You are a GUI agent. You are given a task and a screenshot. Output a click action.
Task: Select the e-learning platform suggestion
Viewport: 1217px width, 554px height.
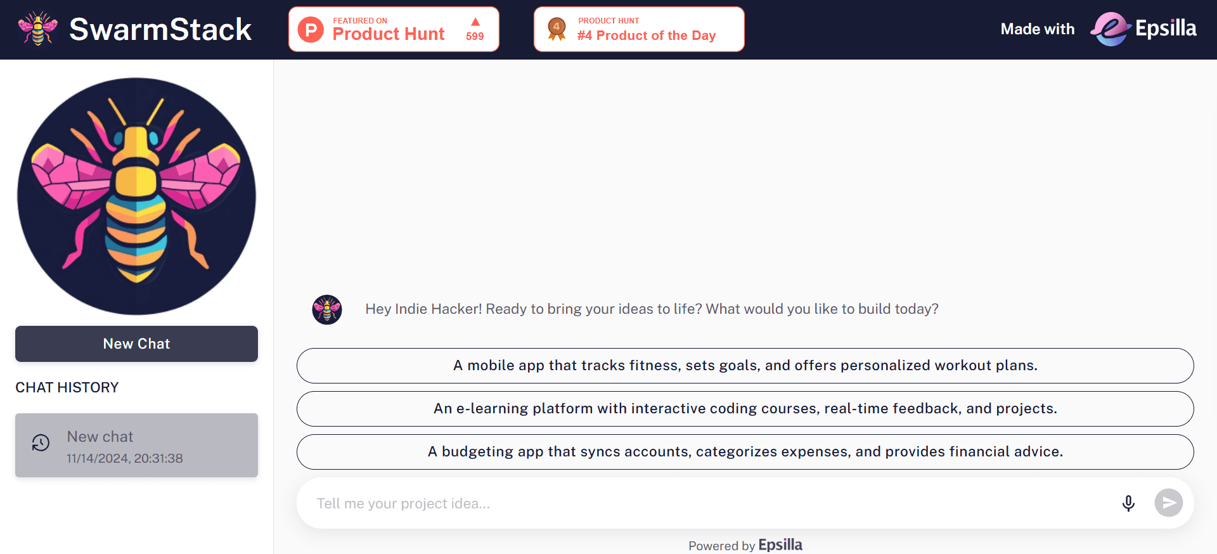point(745,409)
